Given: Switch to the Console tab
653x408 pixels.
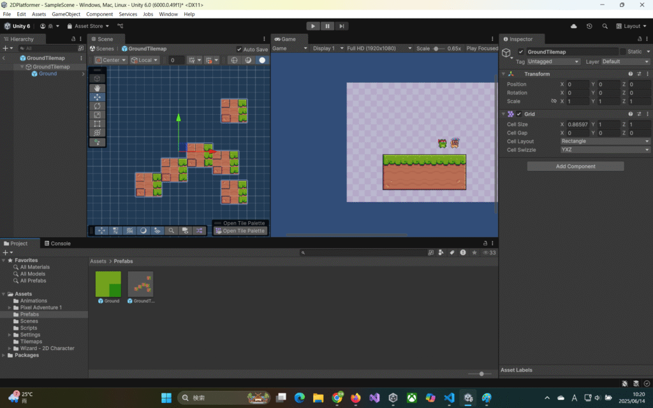Looking at the screenshot, I should tap(57, 244).
